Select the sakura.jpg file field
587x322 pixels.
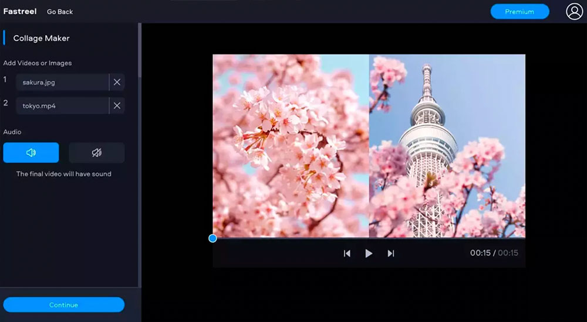click(62, 82)
